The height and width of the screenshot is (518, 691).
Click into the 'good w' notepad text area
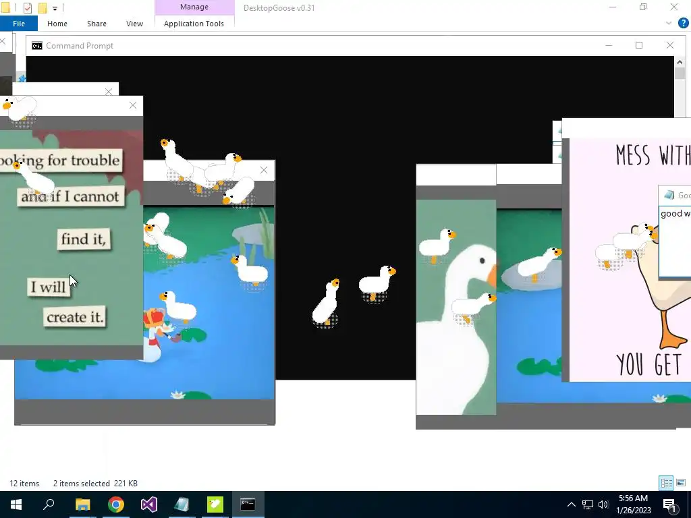tap(675, 241)
